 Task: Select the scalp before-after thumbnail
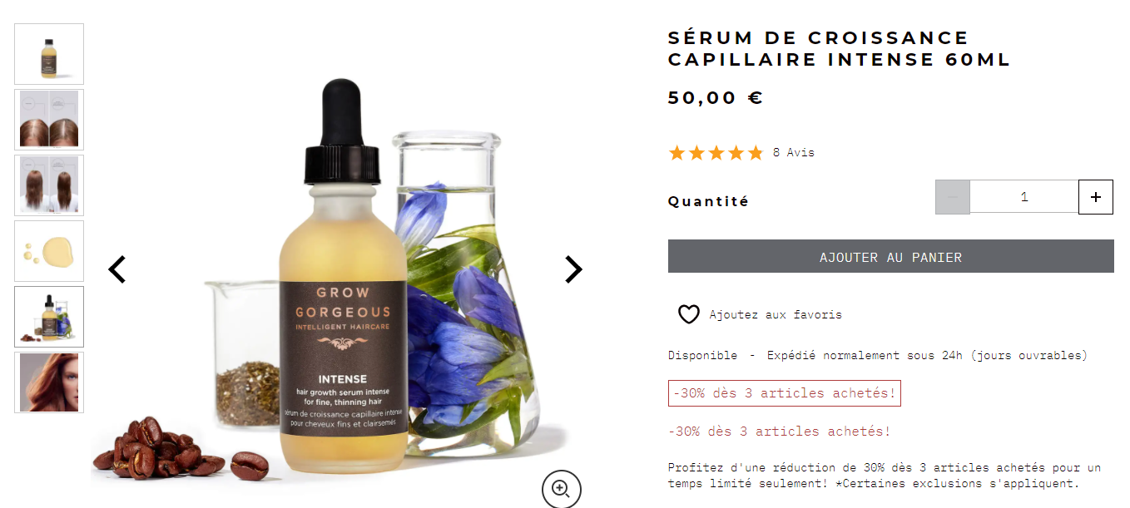point(49,120)
